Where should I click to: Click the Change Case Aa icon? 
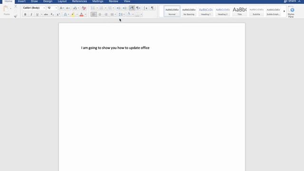[75, 8]
